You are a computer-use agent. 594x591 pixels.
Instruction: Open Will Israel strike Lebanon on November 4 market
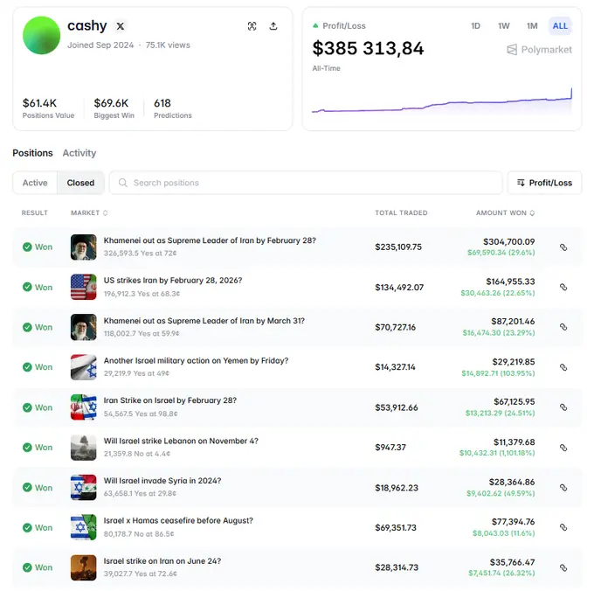click(x=181, y=441)
